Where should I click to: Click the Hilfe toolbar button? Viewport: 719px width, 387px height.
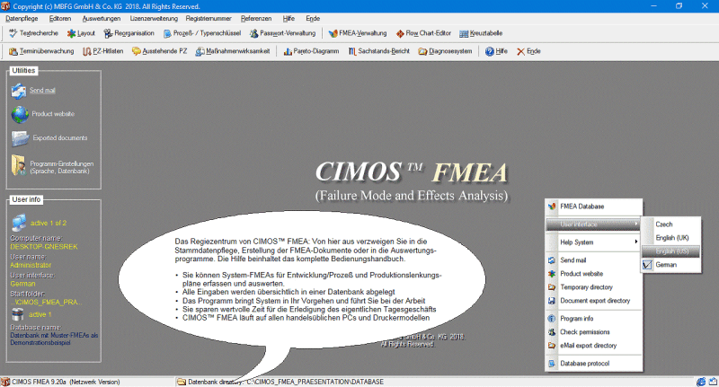pyautogui.click(x=497, y=51)
